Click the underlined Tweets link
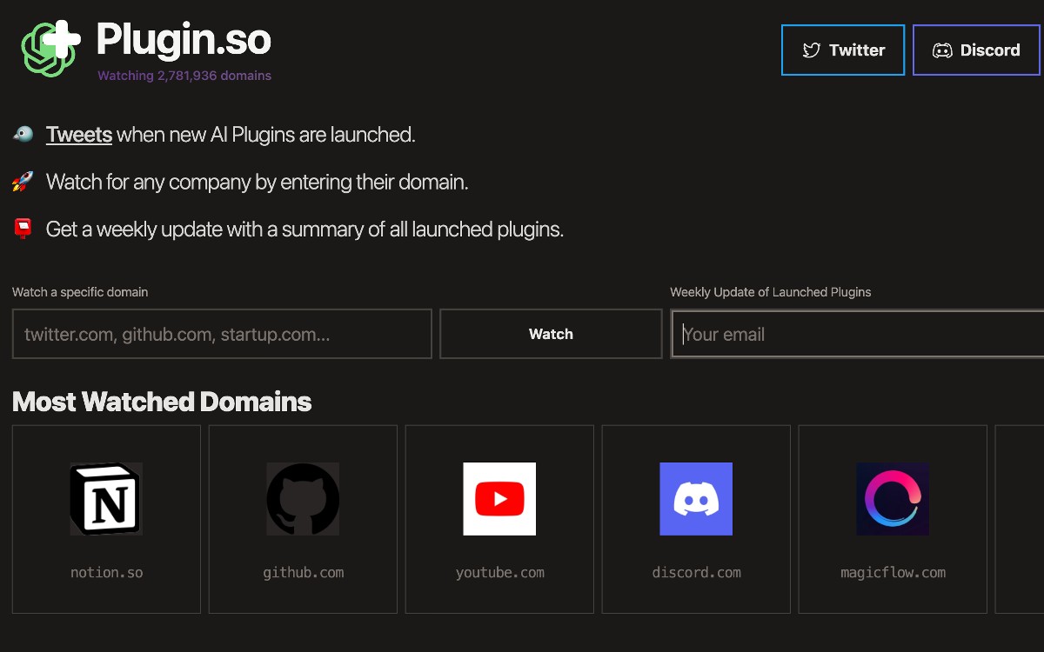The height and width of the screenshot is (652, 1044). click(x=79, y=135)
